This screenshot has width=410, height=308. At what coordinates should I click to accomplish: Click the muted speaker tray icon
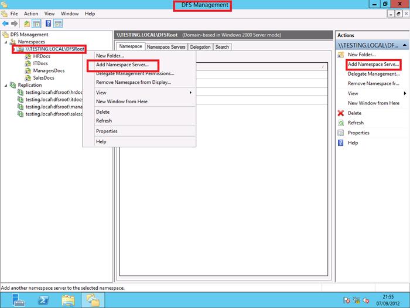(x=366, y=300)
